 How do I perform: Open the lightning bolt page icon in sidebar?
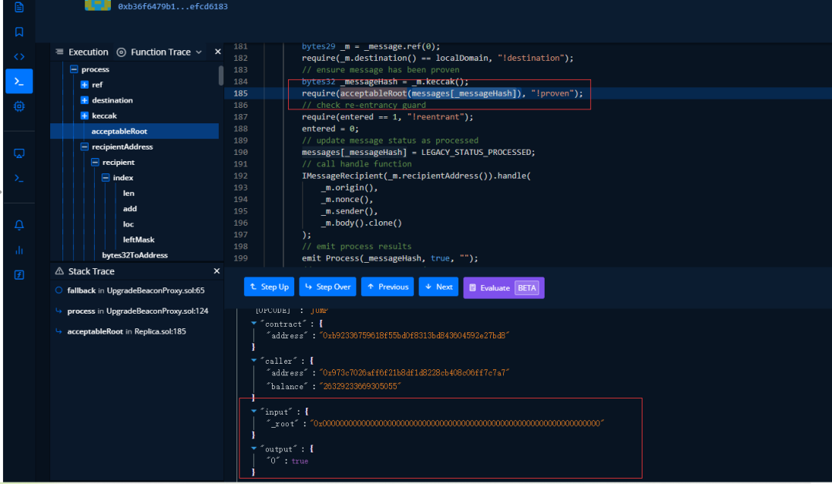pyautogui.click(x=19, y=275)
